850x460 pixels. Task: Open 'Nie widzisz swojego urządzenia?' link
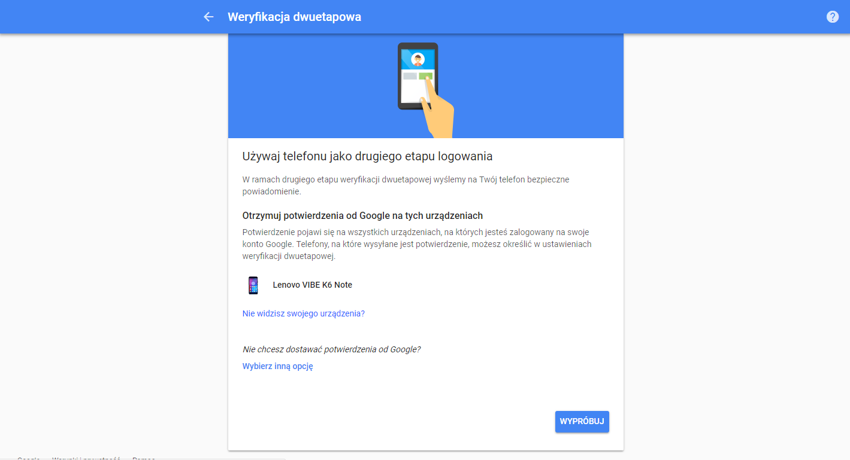(303, 313)
